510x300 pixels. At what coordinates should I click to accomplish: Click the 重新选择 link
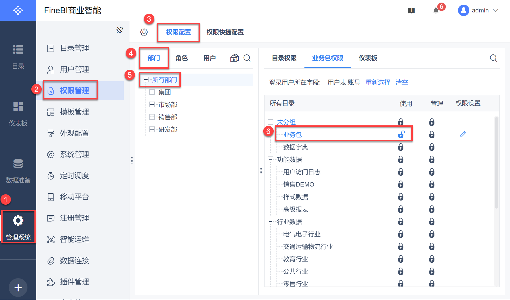click(378, 82)
